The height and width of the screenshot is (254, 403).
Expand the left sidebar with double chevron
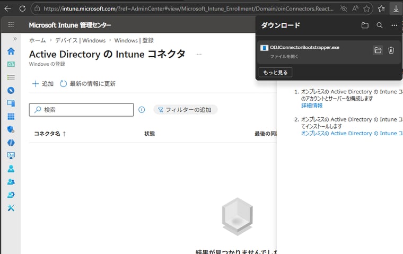(x=15, y=39)
